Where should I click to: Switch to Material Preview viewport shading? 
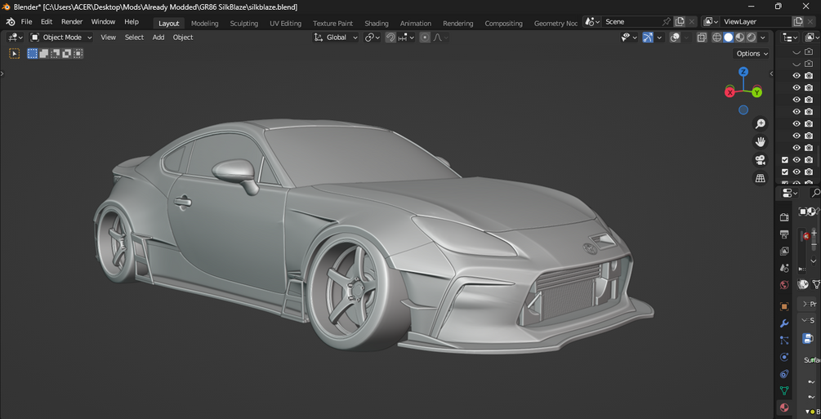pos(740,38)
